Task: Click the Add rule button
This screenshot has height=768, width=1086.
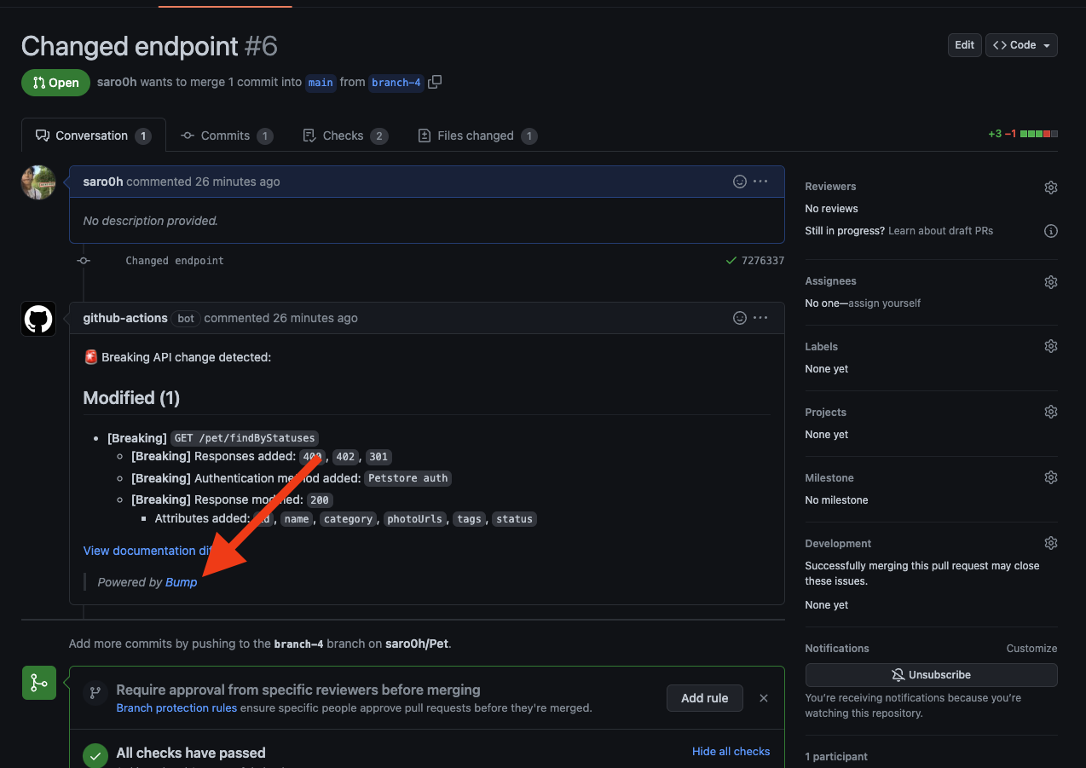Action: click(704, 697)
